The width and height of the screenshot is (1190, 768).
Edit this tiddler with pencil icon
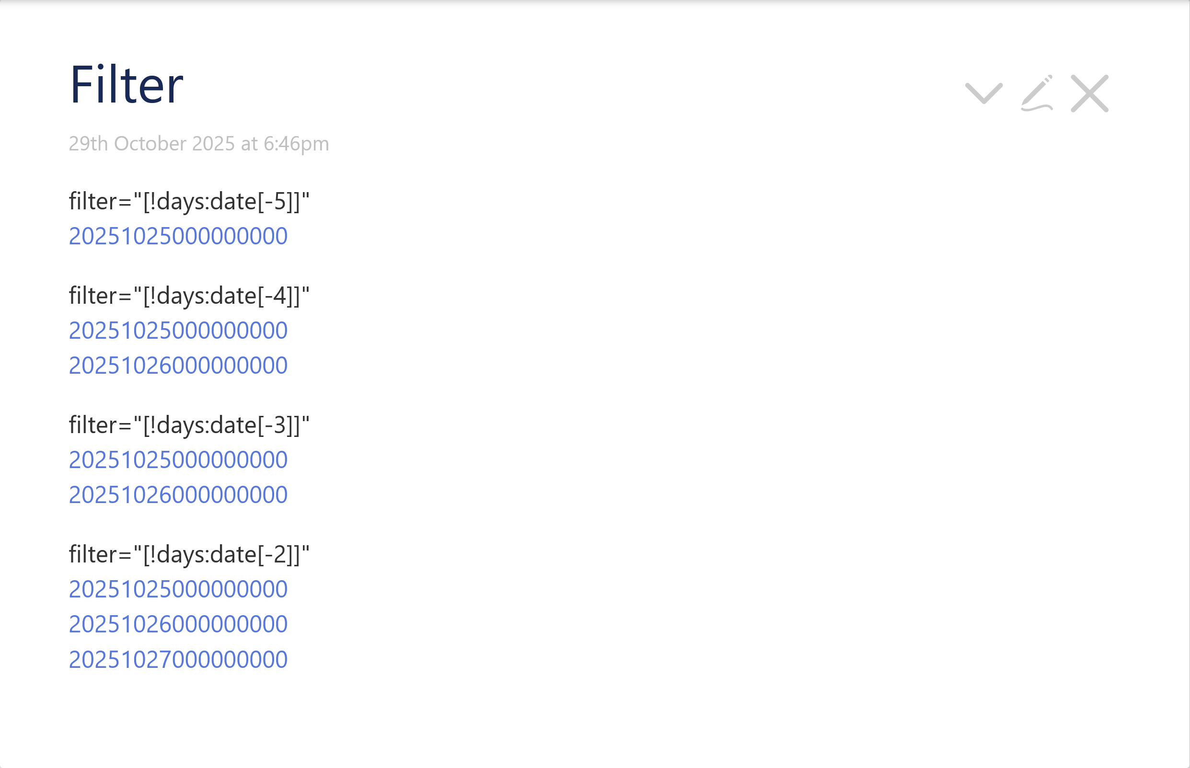1037,93
